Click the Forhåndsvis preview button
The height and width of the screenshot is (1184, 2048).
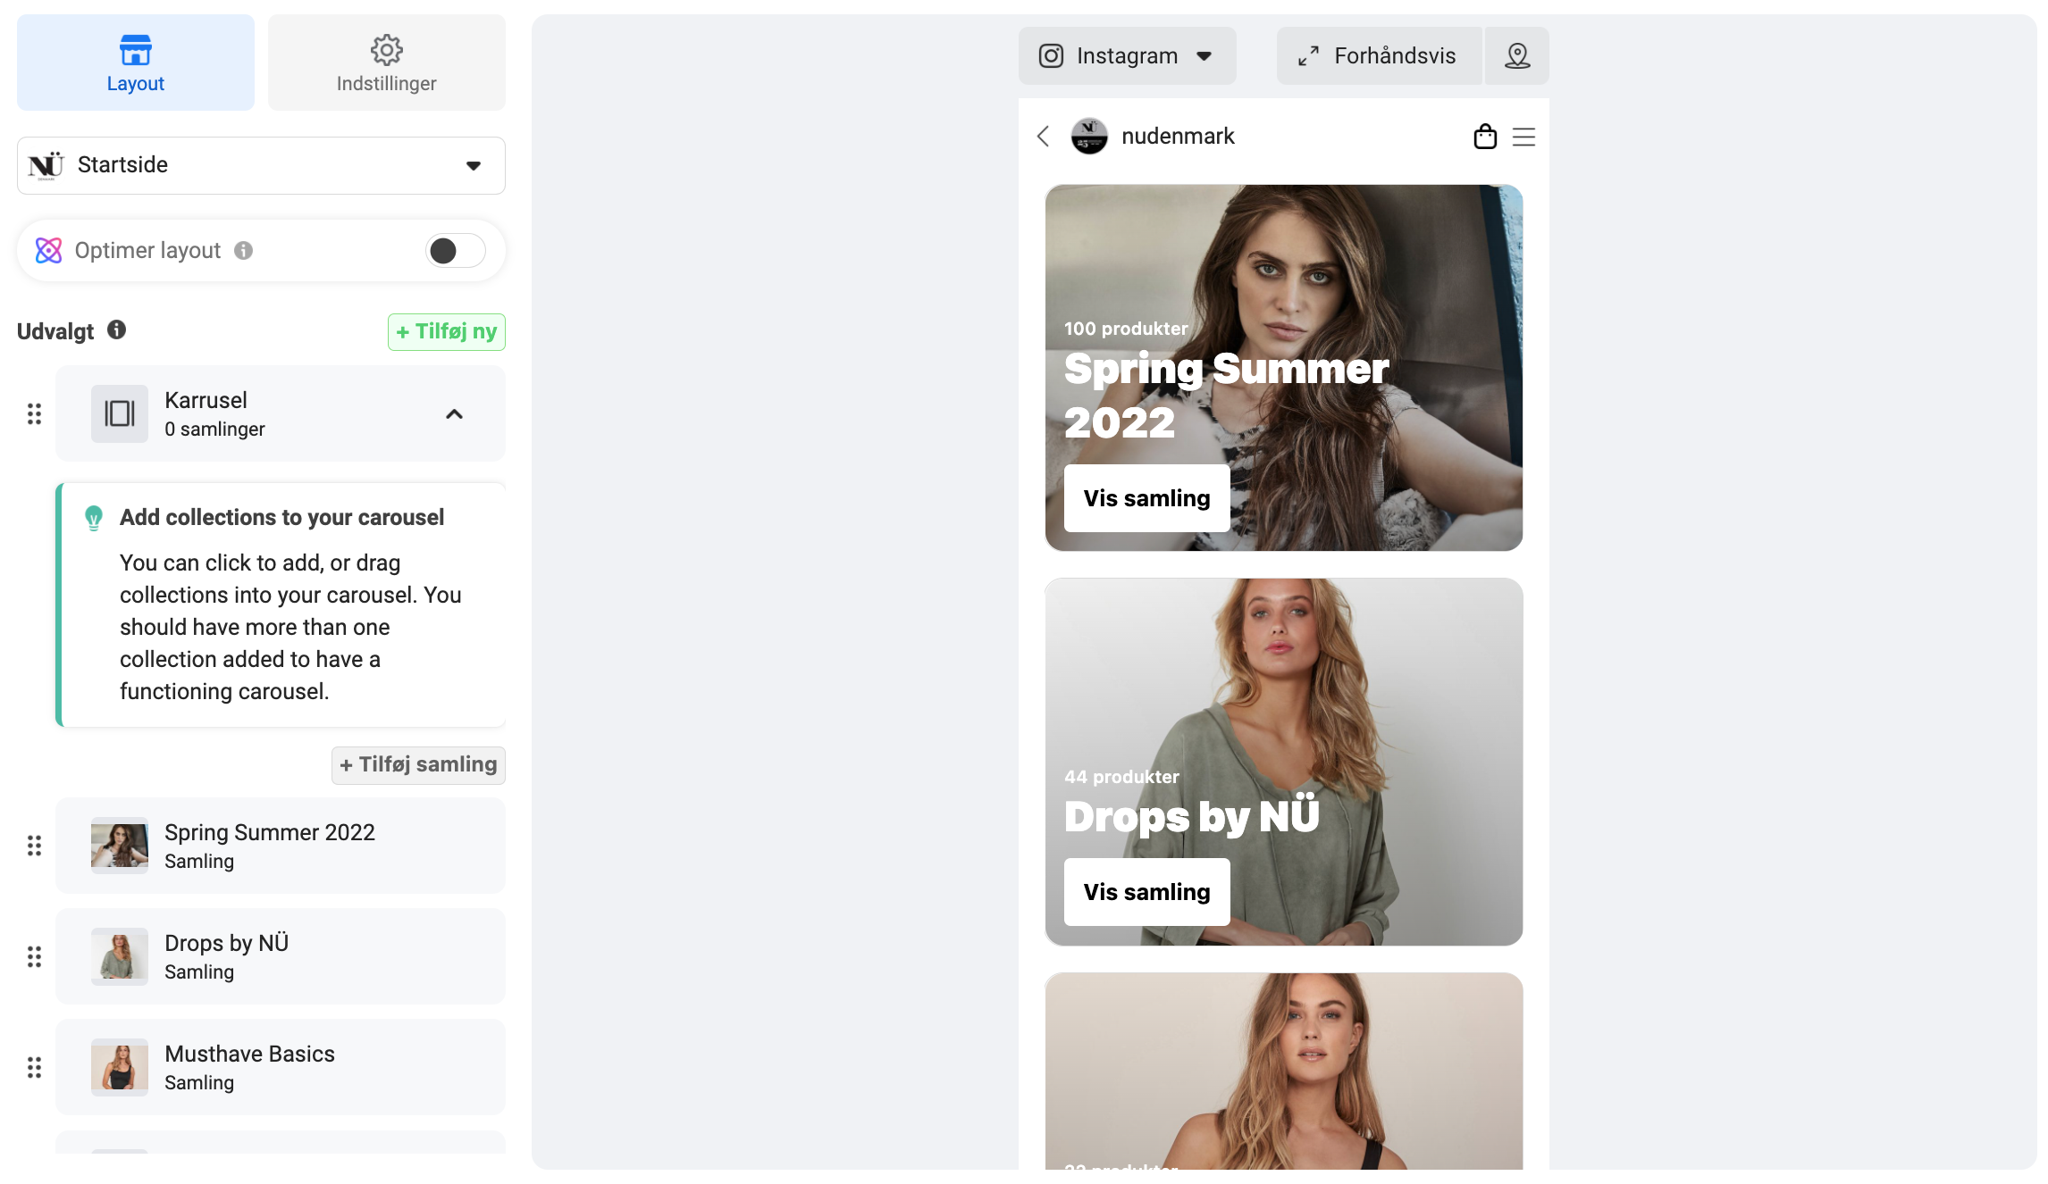tap(1379, 56)
